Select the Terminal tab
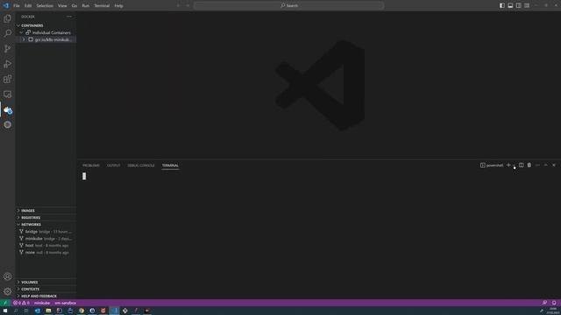 click(170, 165)
